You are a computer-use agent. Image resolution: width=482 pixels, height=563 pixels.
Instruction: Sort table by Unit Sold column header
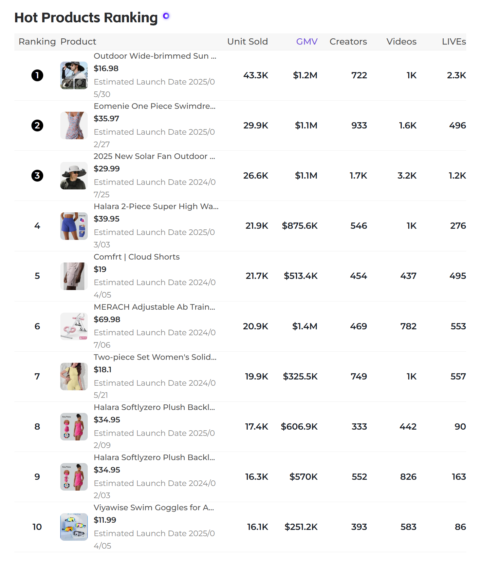(248, 42)
